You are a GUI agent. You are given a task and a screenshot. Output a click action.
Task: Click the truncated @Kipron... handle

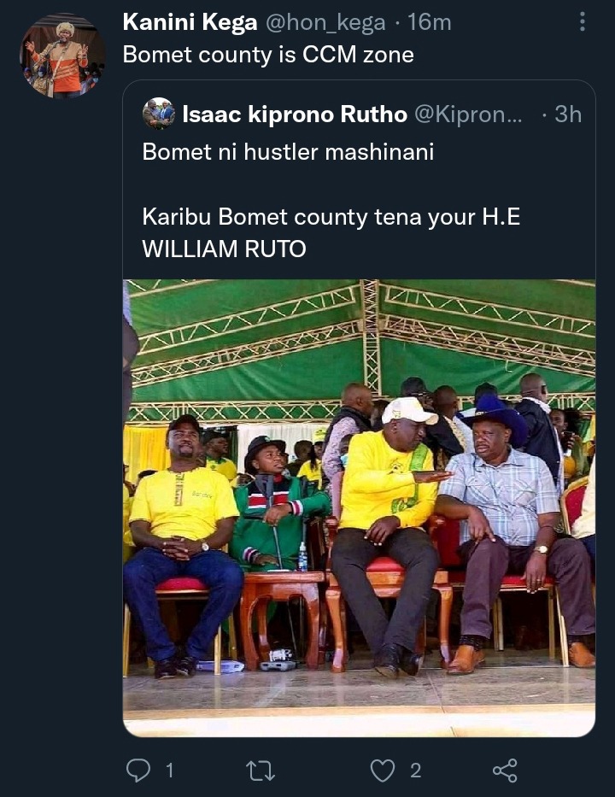click(x=468, y=114)
